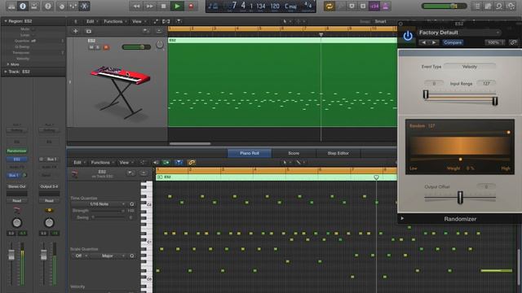522x293 pixels.
Task: Click the Stop transport button
Action: click(x=163, y=6)
